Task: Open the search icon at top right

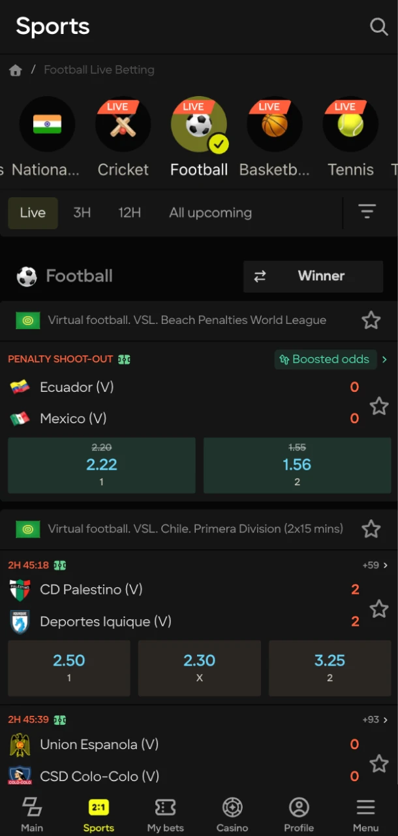Action: [x=378, y=27]
